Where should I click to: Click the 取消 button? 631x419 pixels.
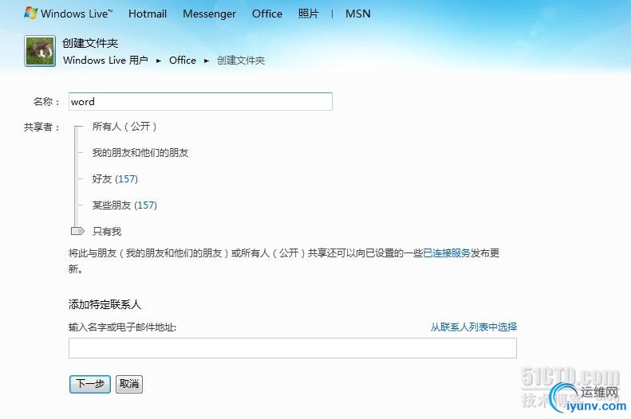(129, 384)
